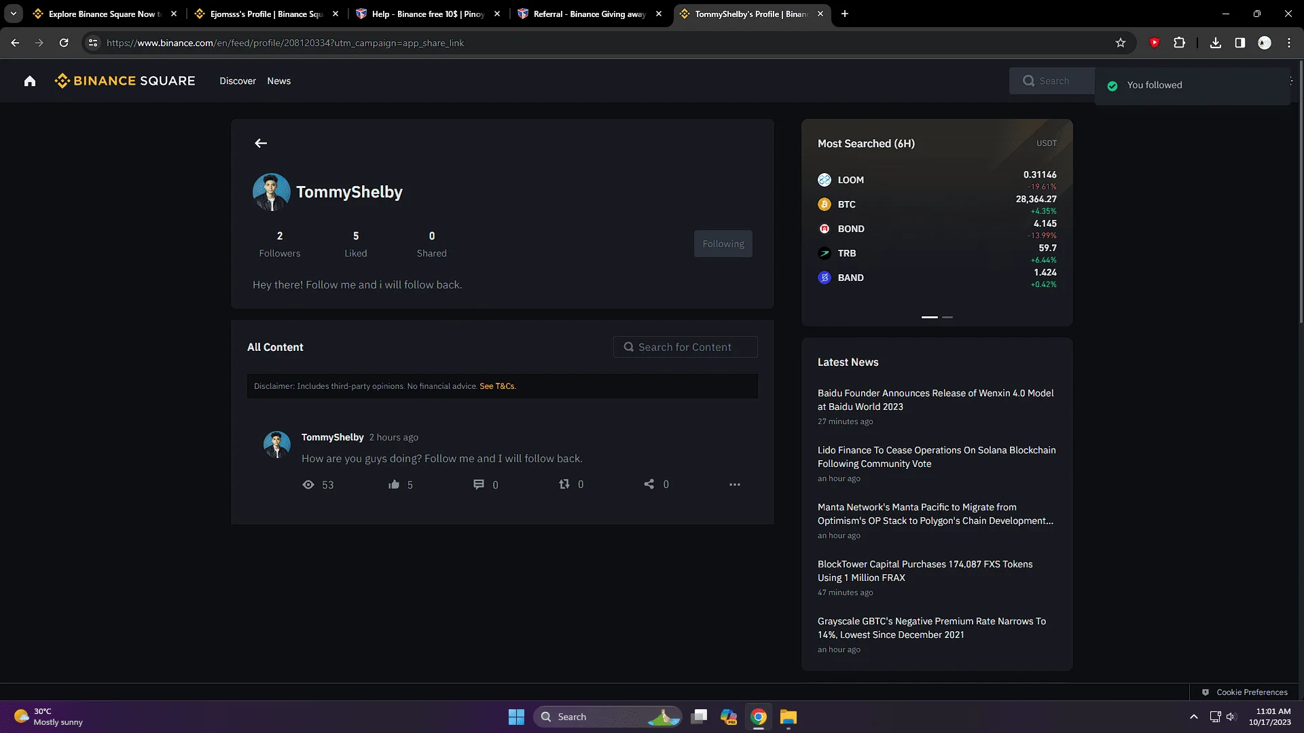This screenshot has width=1304, height=733.
Task: Open browser downloads
Action: click(1216, 43)
